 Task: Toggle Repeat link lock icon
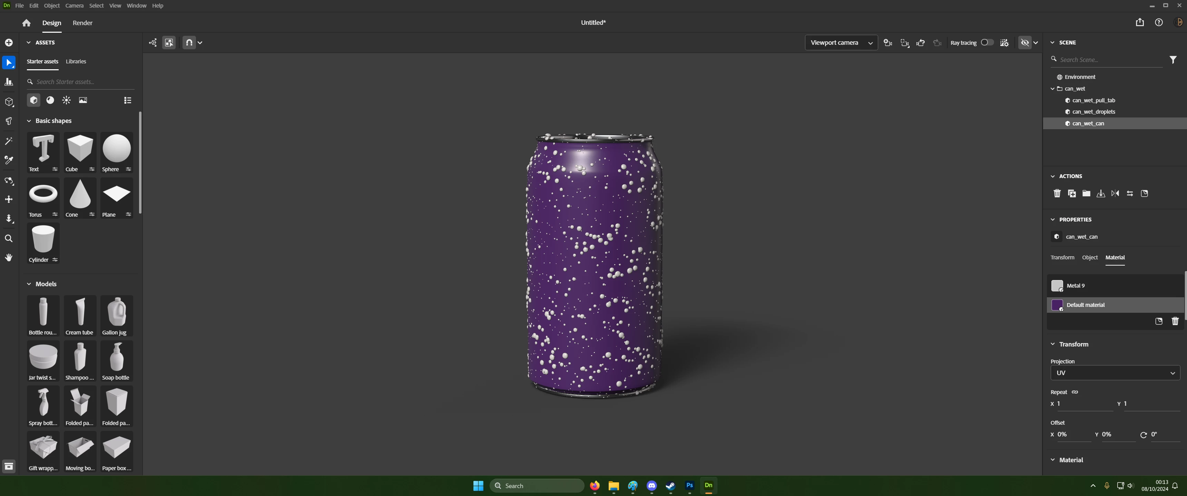point(1075,392)
